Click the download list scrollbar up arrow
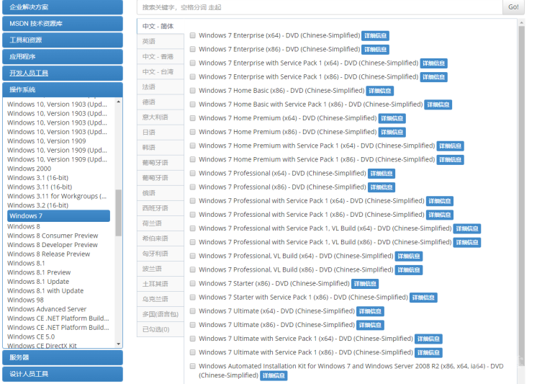This screenshot has width=537, height=384. pyautogui.click(x=521, y=22)
